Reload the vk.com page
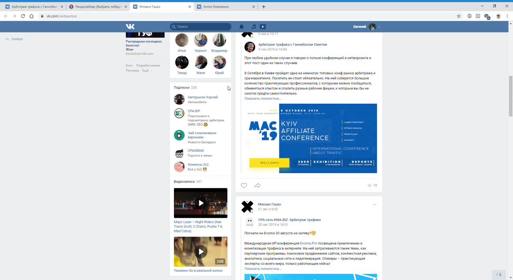The height and width of the screenshot is (280, 513). point(23,16)
